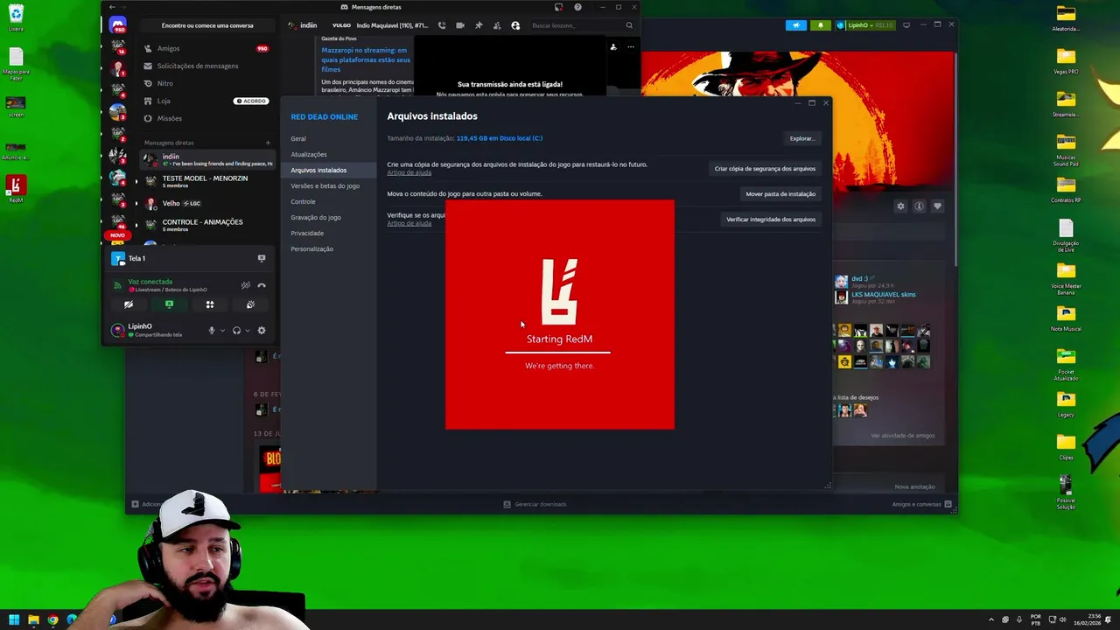Open Discord help question-mark icon
Viewport: 1120px width, 630px height.
click(577, 7)
